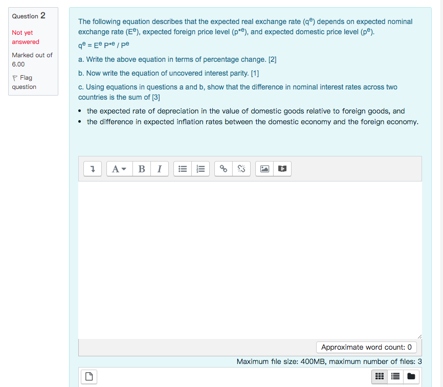Insert an ordered numbered list
The width and height of the screenshot is (443, 387).
tap(201, 169)
